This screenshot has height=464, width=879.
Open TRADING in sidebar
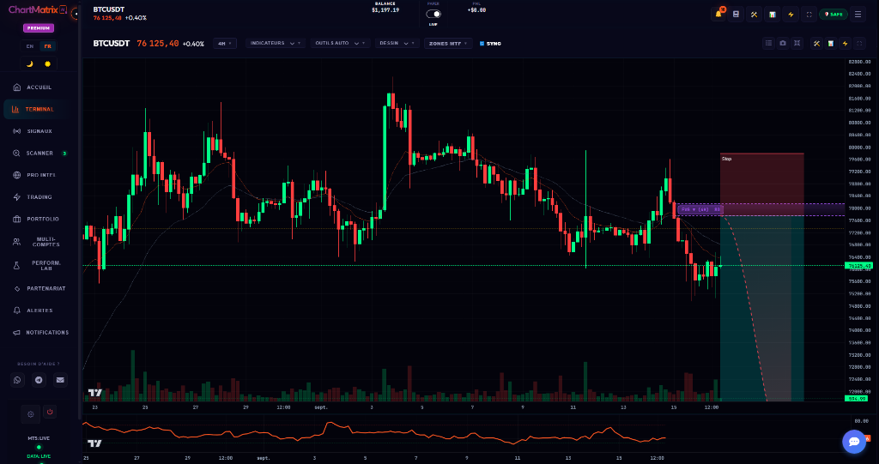(x=39, y=197)
